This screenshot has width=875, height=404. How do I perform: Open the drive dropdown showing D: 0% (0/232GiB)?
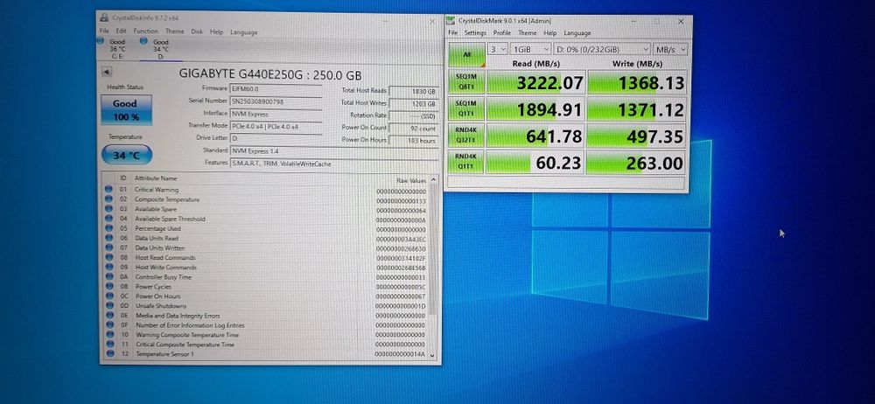coord(602,49)
